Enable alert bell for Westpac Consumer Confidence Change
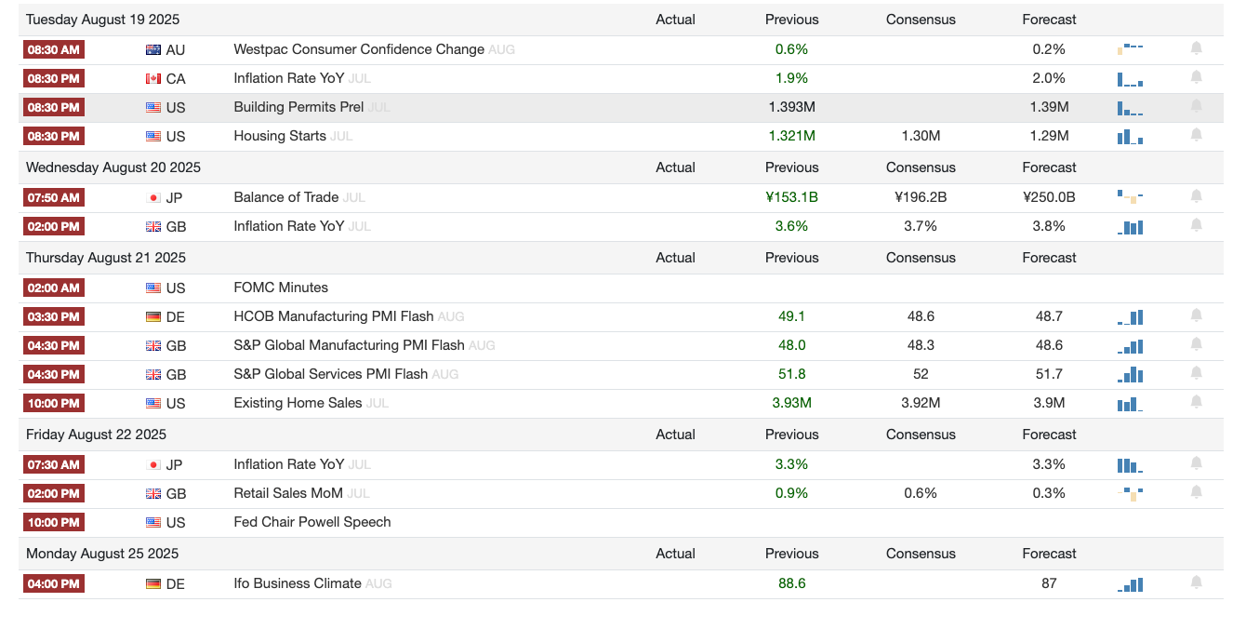 click(1196, 48)
